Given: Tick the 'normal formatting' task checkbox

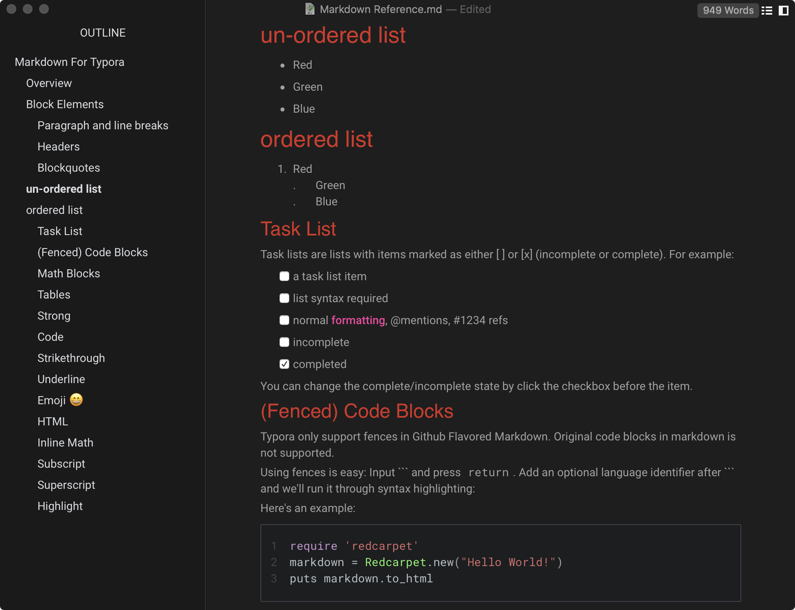Looking at the screenshot, I should coord(284,320).
